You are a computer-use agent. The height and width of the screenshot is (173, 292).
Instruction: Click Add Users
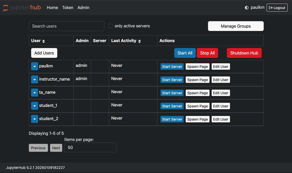coord(44,53)
